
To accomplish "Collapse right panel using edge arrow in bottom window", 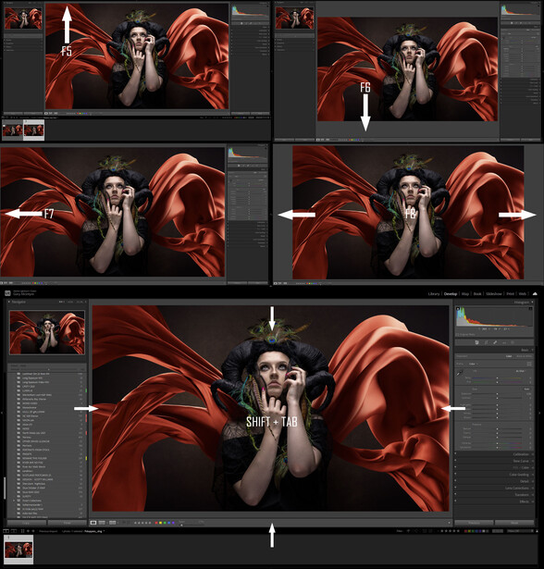I will (x=539, y=413).
